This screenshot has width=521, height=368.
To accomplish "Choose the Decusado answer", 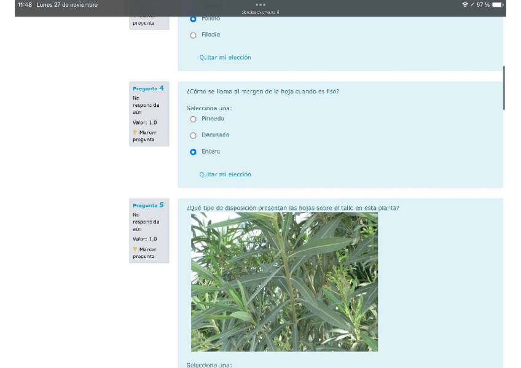I will tap(193, 136).
